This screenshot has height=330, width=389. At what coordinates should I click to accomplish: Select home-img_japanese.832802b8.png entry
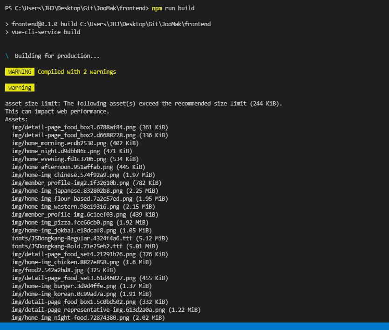click(x=85, y=191)
